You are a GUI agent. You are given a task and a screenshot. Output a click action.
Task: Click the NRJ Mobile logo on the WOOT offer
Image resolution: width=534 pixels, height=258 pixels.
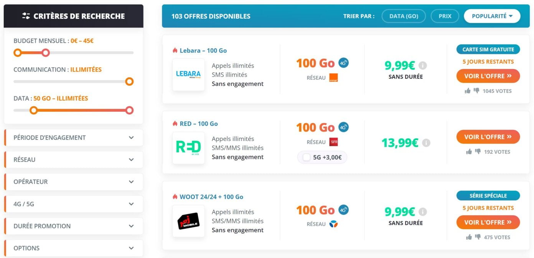pyautogui.click(x=188, y=222)
